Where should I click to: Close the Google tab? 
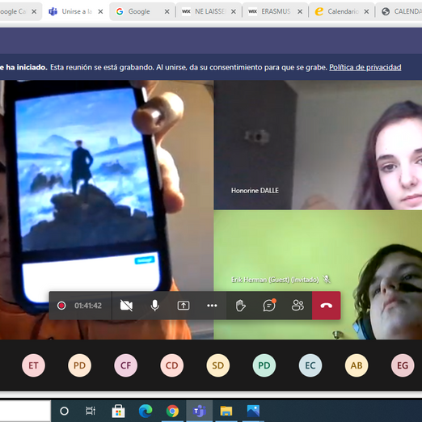coord(167,11)
